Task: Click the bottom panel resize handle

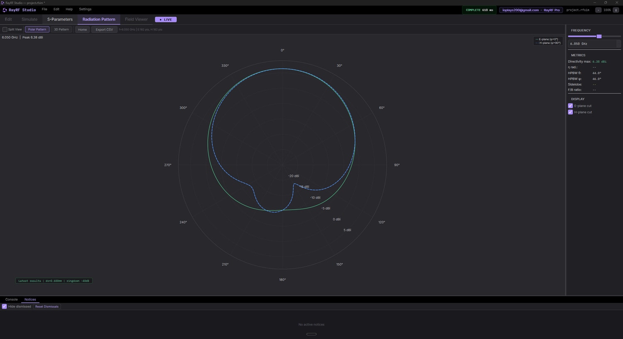Action: pyautogui.click(x=311, y=334)
